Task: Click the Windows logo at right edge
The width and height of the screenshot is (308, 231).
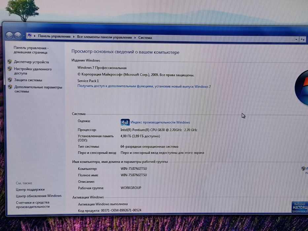Action: click(x=301, y=87)
